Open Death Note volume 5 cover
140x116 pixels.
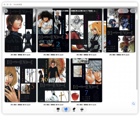pyautogui.click(x=20, y=80)
